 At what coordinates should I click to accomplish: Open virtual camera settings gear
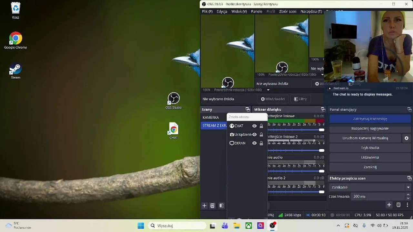[x=407, y=138]
